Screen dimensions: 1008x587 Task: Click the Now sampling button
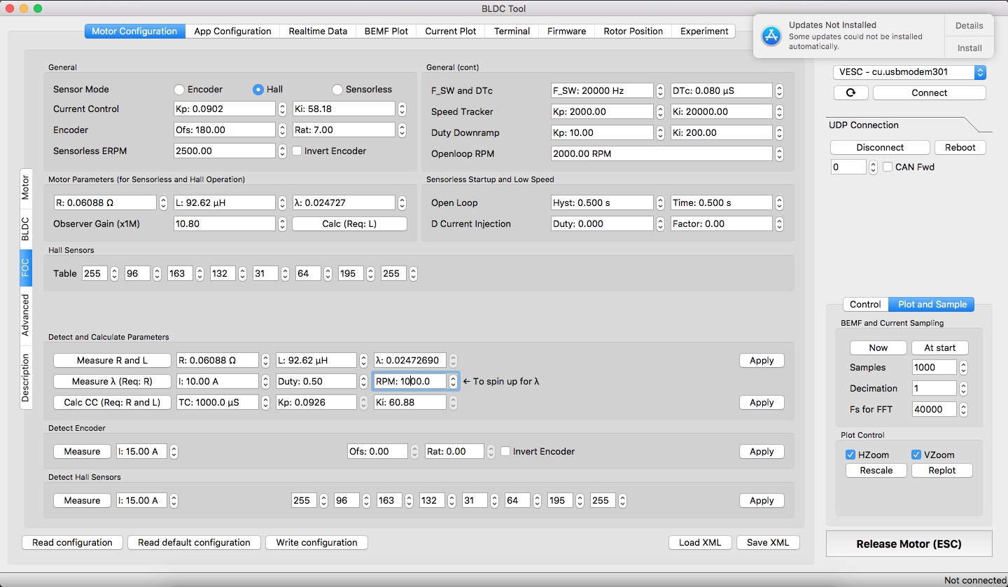[x=878, y=347]
